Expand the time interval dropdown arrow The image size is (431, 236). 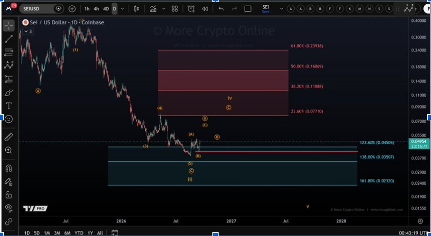122,9
